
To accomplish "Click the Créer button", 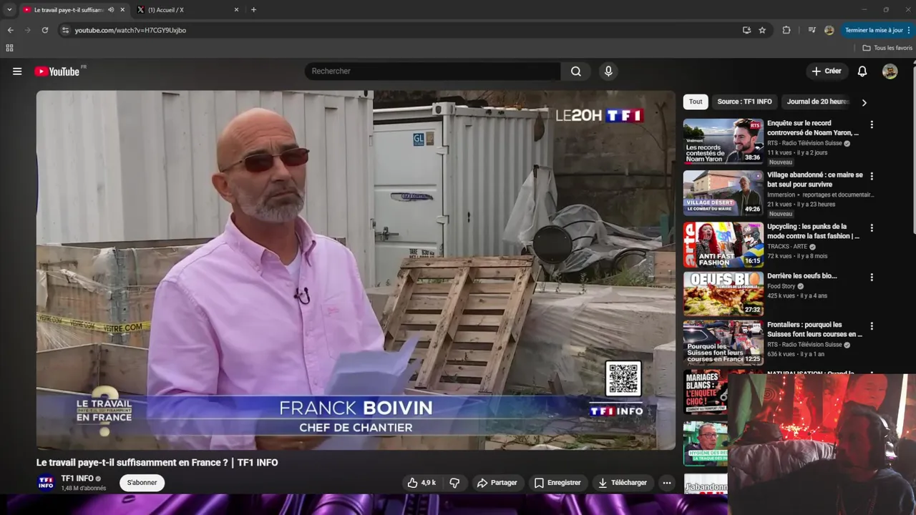I will [826, 71].
